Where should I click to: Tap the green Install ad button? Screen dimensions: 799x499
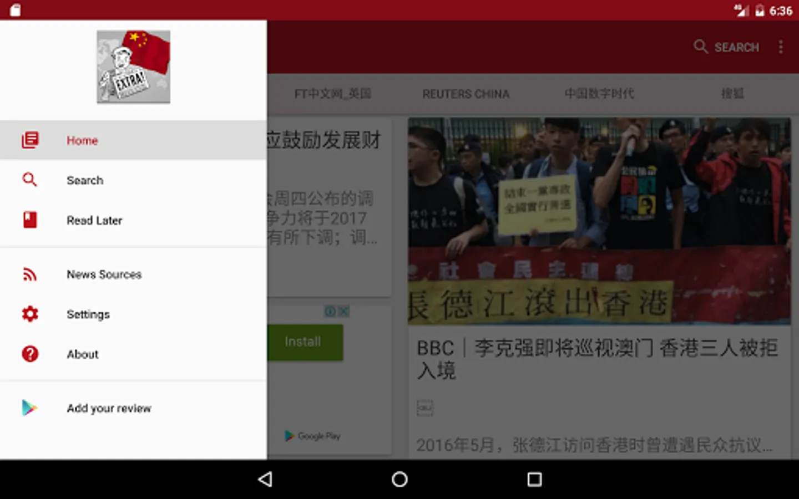[305, 342]
